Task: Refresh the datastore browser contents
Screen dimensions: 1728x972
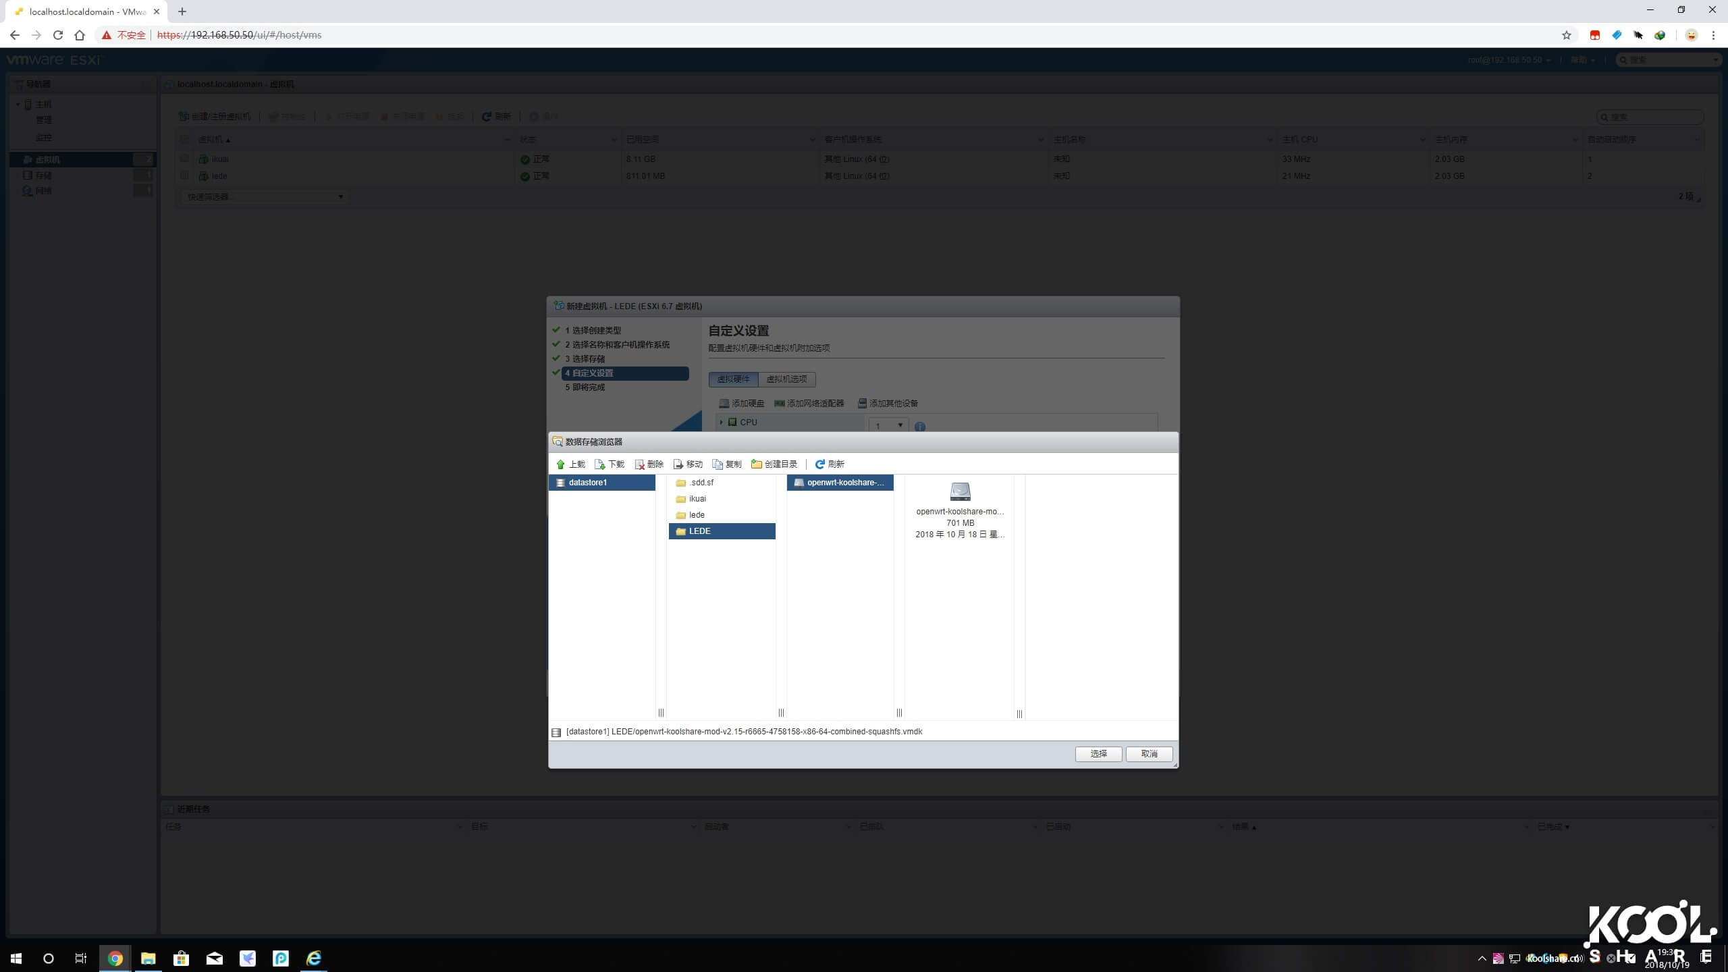Action: pyautogui.click(x=830, y=464)
